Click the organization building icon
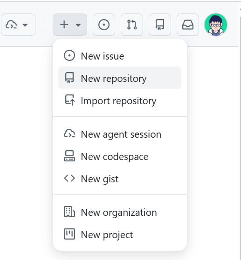Screen dimensions: 241x260 point(69,212)
